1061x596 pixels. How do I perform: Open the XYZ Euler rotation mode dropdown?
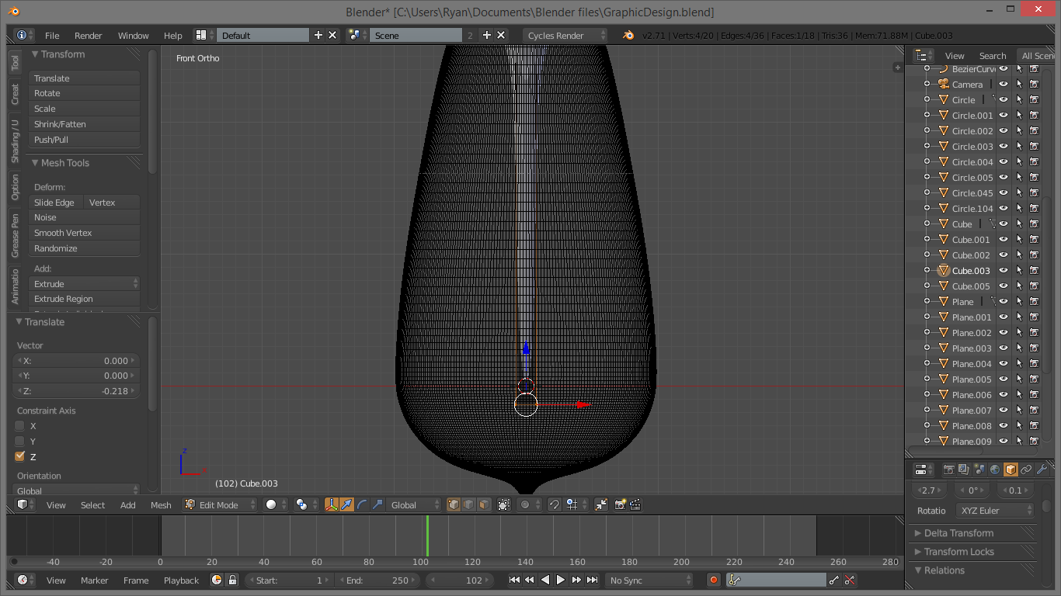(x=996, y=510)
